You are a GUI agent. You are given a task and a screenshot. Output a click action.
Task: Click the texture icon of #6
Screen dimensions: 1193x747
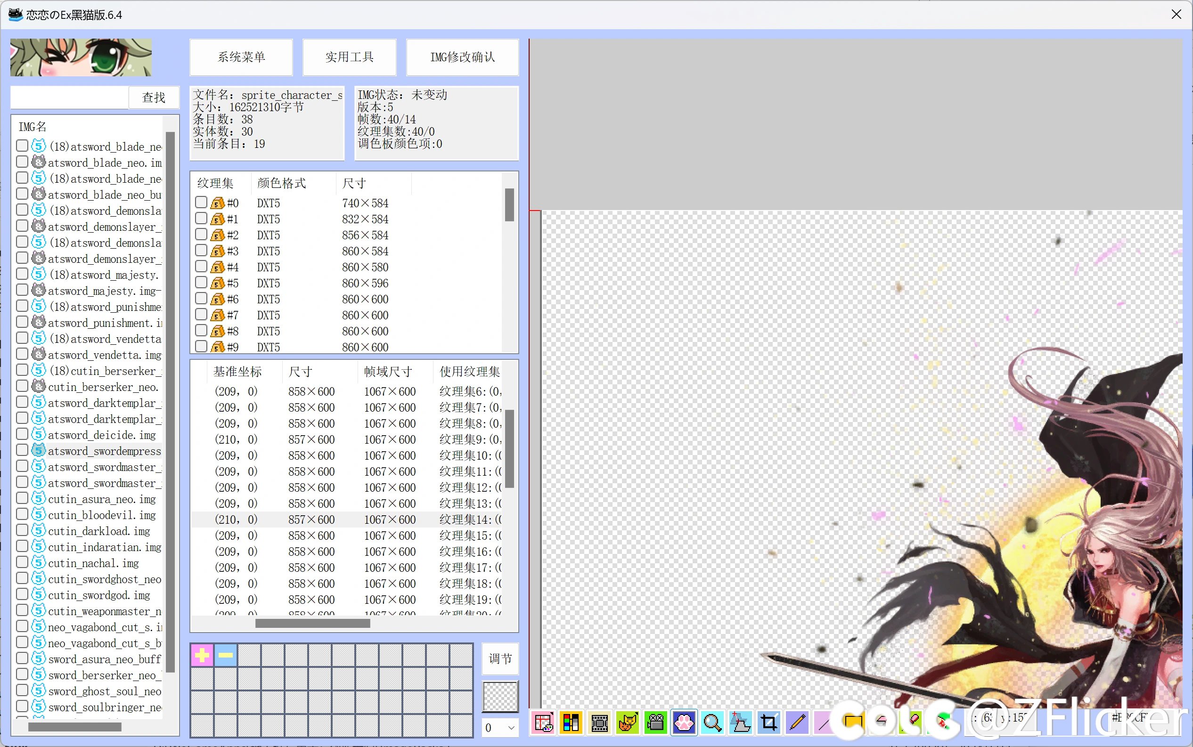tap(218, 299)
